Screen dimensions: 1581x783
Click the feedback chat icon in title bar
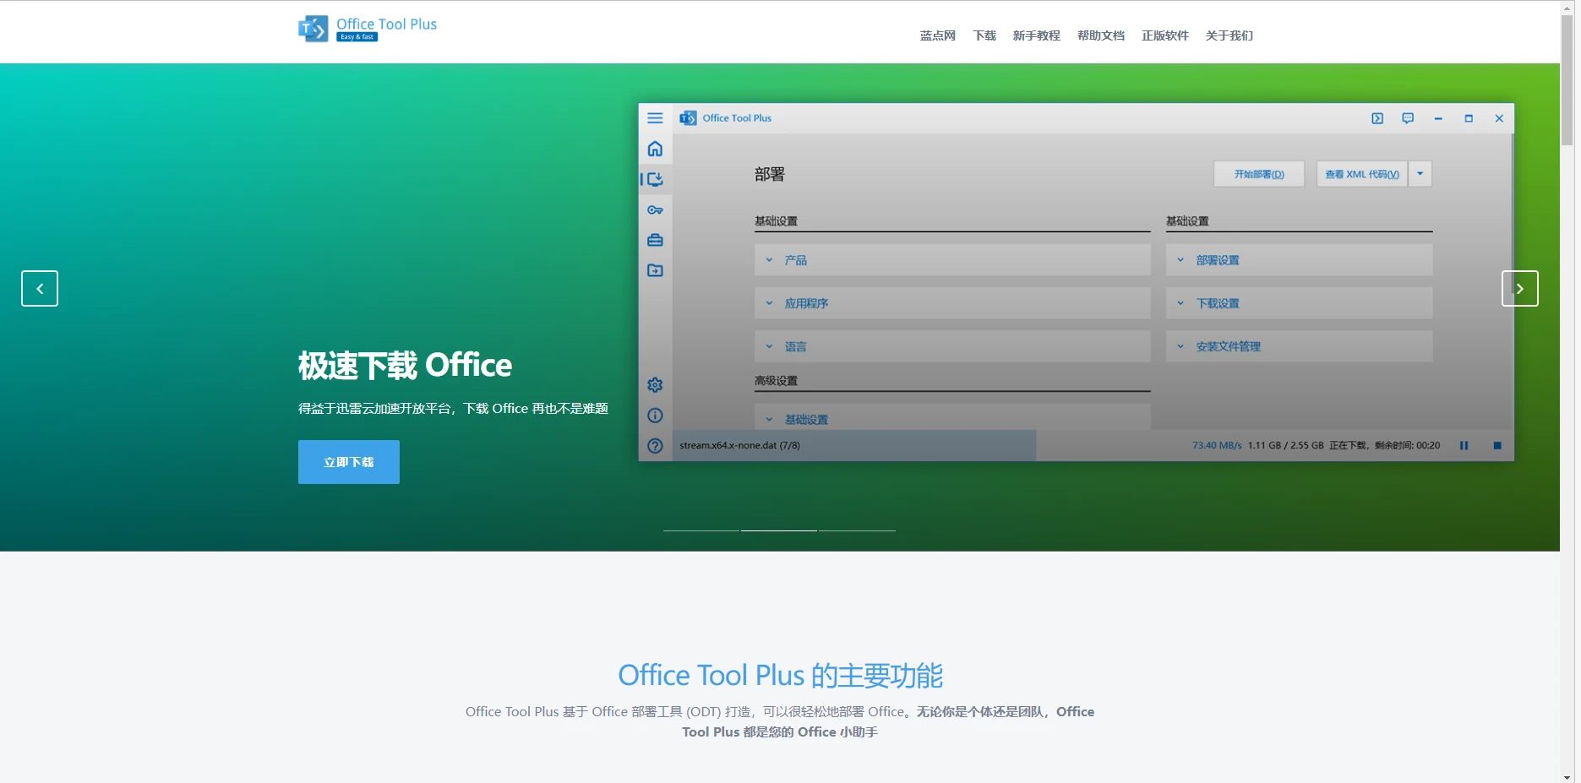tap(1408, 118)
